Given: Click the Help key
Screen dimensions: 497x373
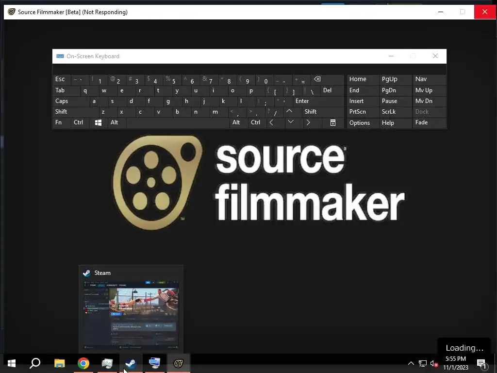Looking at the screenshot, I should pyautogui.click(x=395, y=123).
